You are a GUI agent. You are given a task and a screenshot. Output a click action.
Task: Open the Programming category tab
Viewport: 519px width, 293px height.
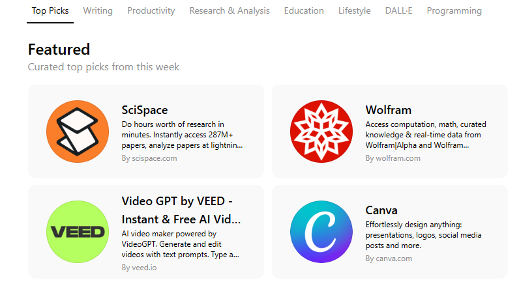(x=454, y=10)
